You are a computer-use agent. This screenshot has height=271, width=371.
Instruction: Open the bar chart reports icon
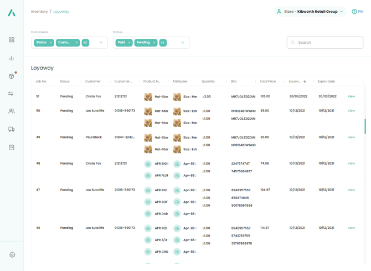12,58
